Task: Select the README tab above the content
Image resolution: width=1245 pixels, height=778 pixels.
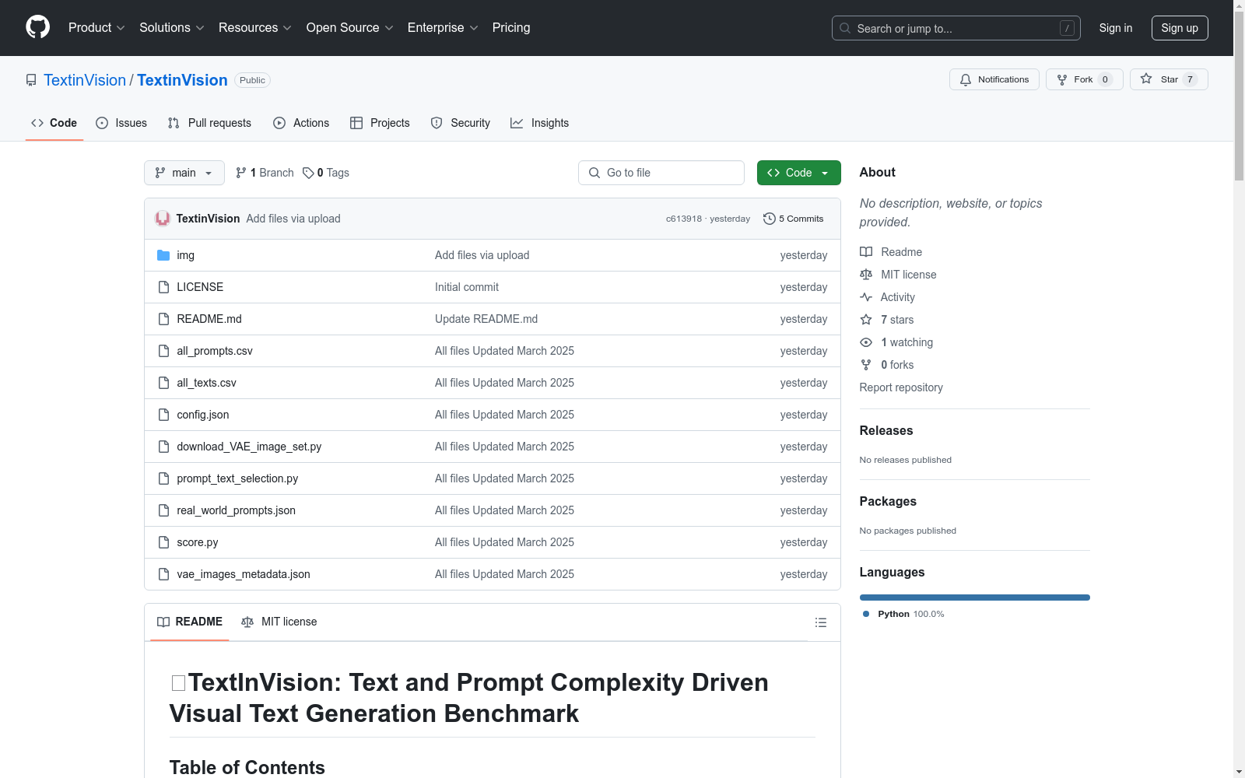Action: (190, 622)
